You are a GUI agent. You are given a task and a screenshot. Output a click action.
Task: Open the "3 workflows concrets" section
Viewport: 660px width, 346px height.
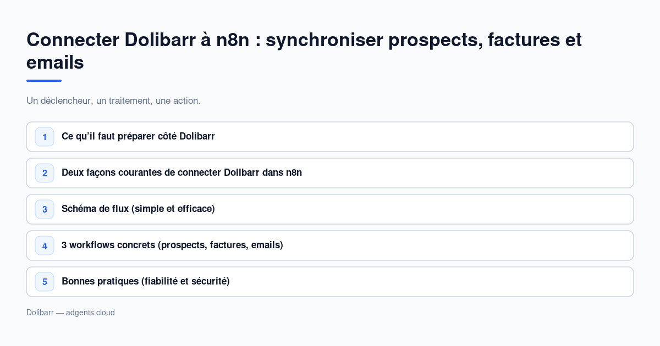[330, 245]
